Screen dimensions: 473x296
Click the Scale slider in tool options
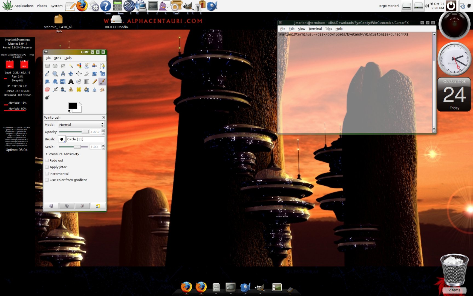pyautogui.click(x=73, y=147)
